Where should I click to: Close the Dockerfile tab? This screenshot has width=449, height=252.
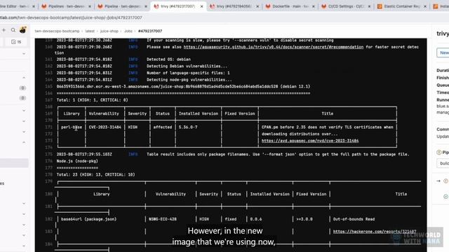tap(314, 6)
